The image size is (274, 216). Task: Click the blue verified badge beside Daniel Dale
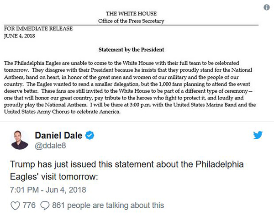(x=91, y=136)
